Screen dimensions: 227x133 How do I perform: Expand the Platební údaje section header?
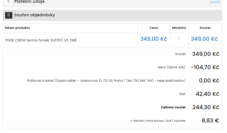click(112, 3)
